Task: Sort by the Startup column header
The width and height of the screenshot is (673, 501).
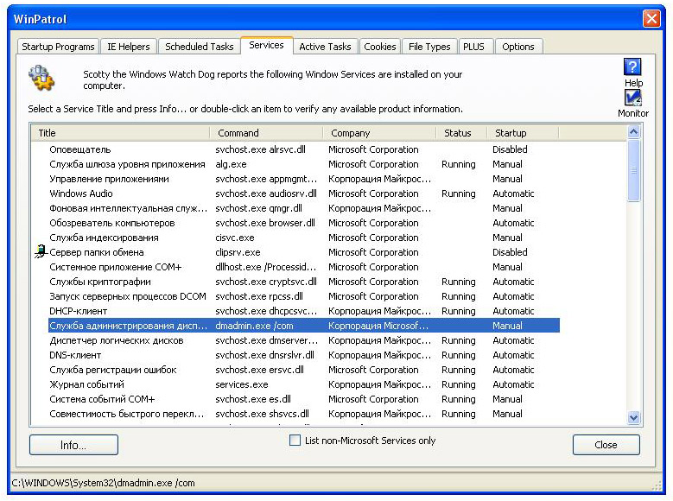Action: [524, 133]
